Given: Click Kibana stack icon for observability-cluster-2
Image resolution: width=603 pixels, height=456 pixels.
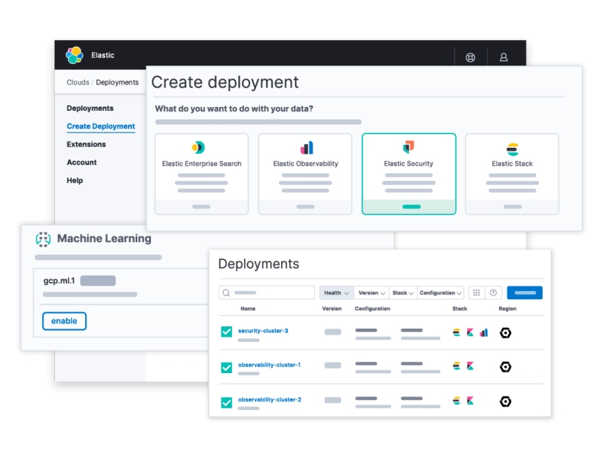Looking at the screenshot, I should (470, 401).
